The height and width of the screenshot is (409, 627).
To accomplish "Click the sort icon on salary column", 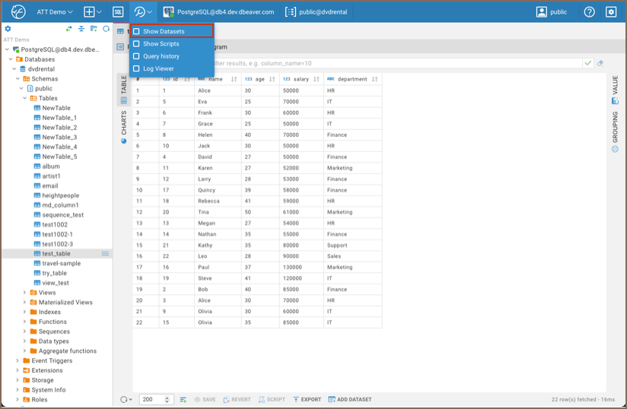I will [x=317, y=79].
